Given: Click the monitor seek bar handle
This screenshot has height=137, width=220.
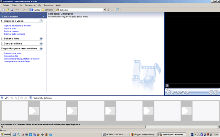Looking at the screenshot, I should coord(167,89).
